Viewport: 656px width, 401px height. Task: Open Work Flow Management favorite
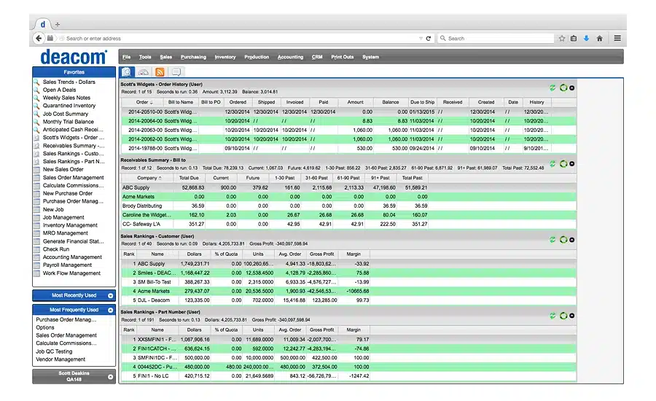tap(71, 273)
